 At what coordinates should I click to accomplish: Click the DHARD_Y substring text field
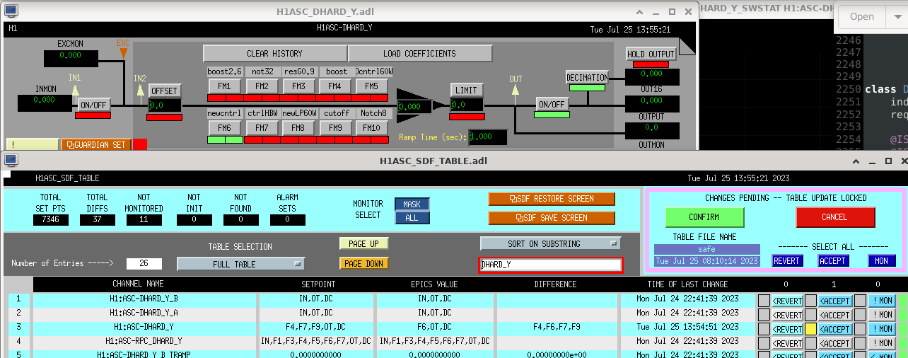pyautogui.click(x=550, y=265)
